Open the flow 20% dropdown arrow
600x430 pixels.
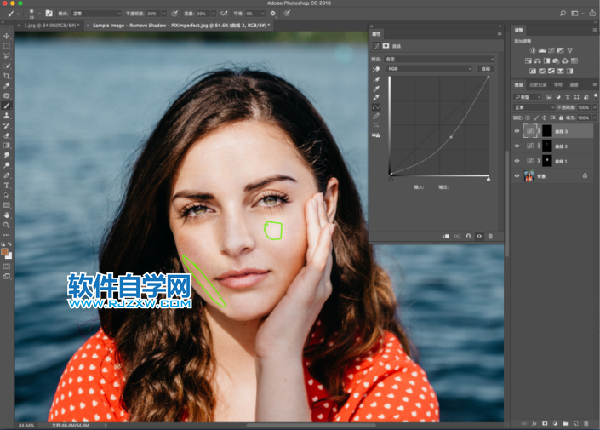point(214,14)
